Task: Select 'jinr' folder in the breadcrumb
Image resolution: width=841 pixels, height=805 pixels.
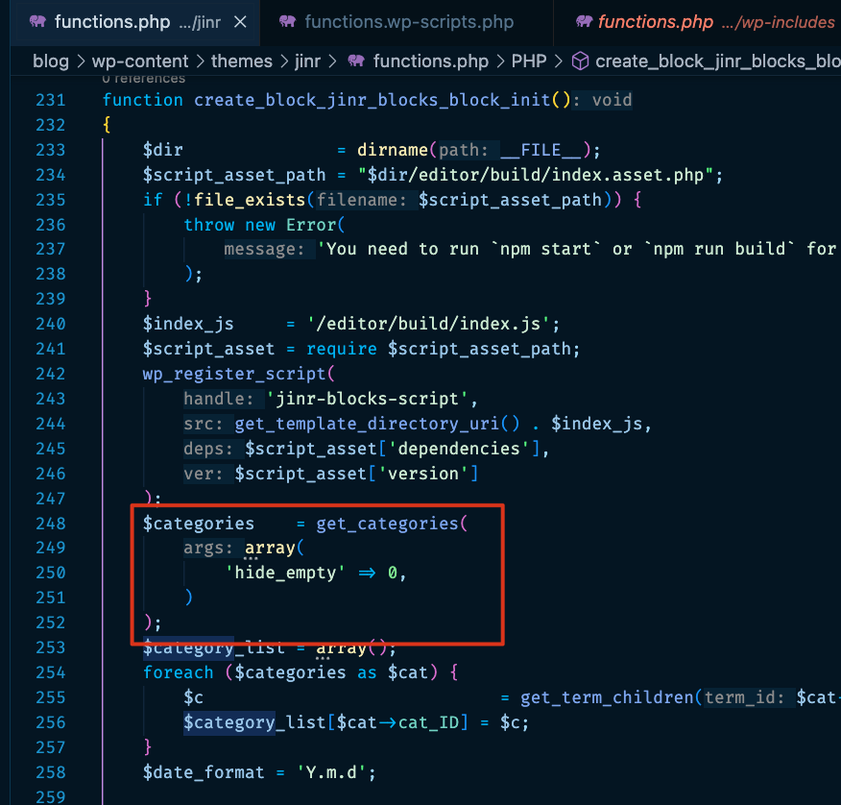Action: click(x=307, y=61)
